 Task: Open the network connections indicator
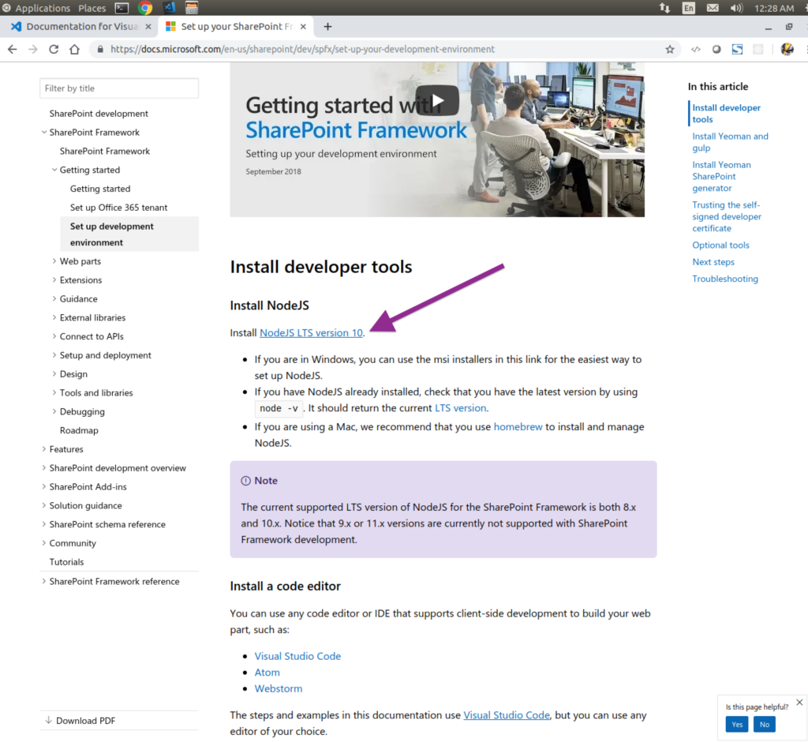664,8
